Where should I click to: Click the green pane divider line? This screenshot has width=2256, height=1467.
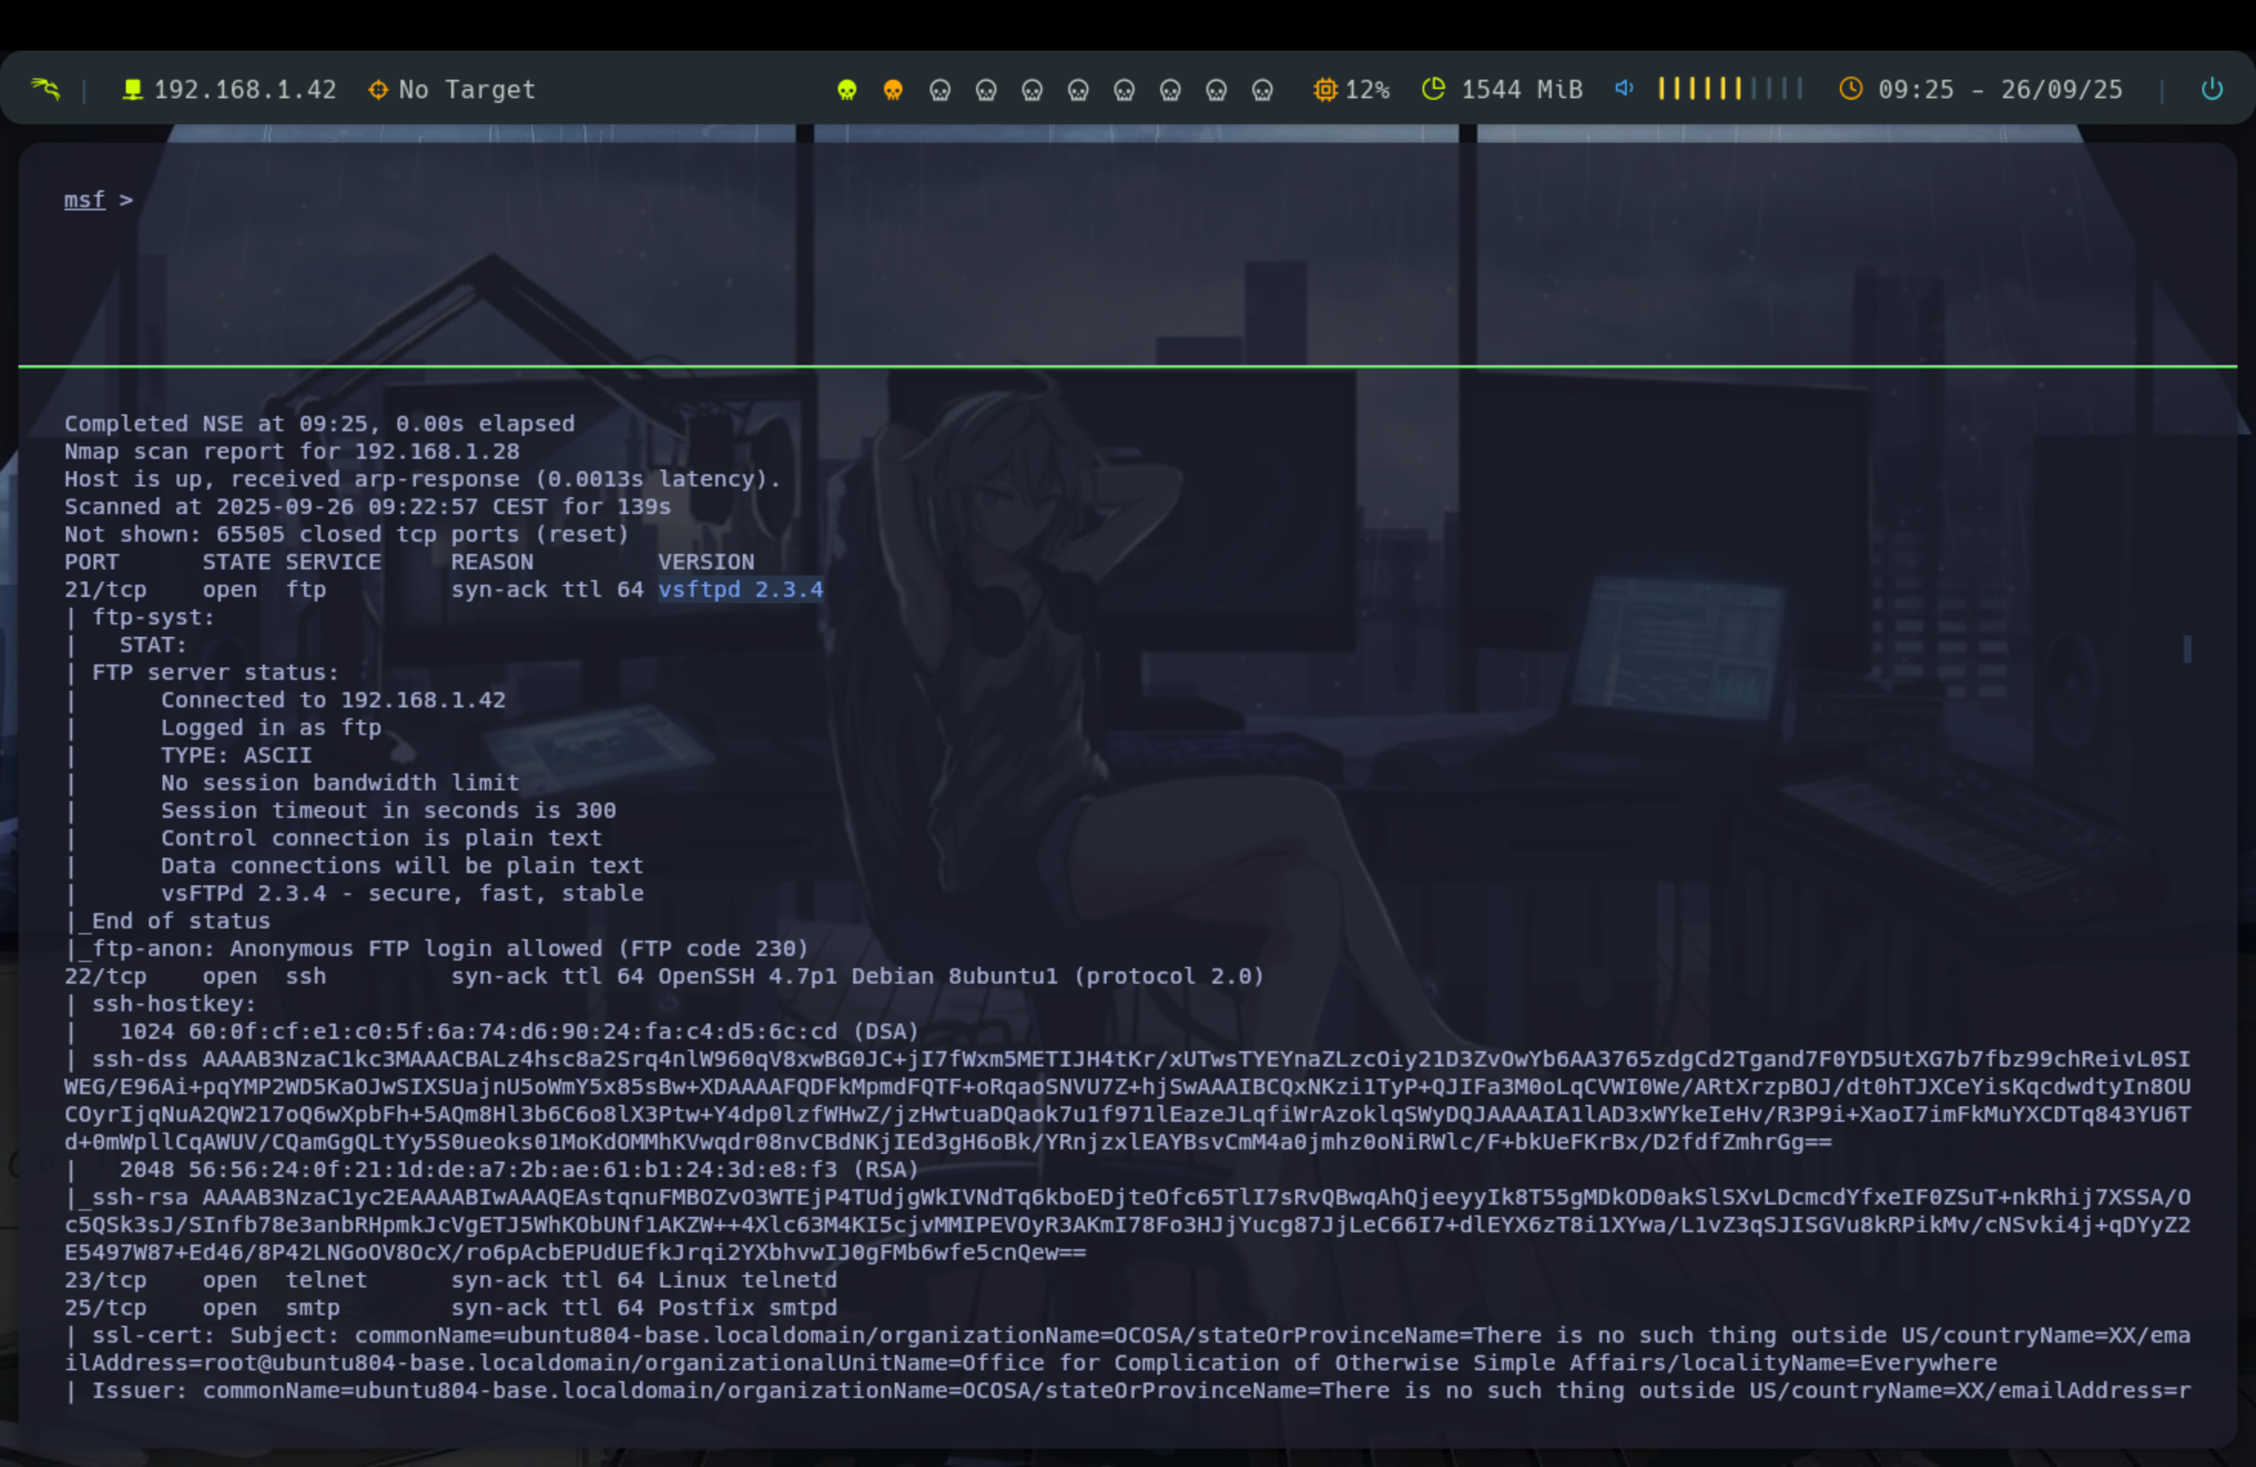click(1127, 366)
